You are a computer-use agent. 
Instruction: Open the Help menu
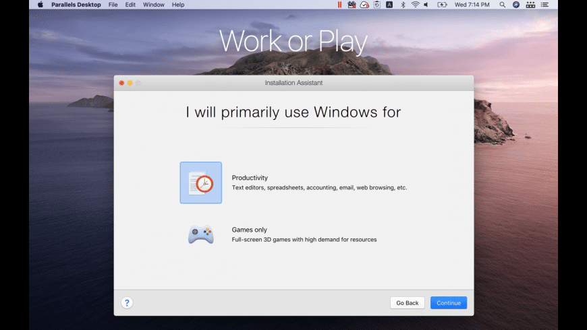[x=178, y=5]
